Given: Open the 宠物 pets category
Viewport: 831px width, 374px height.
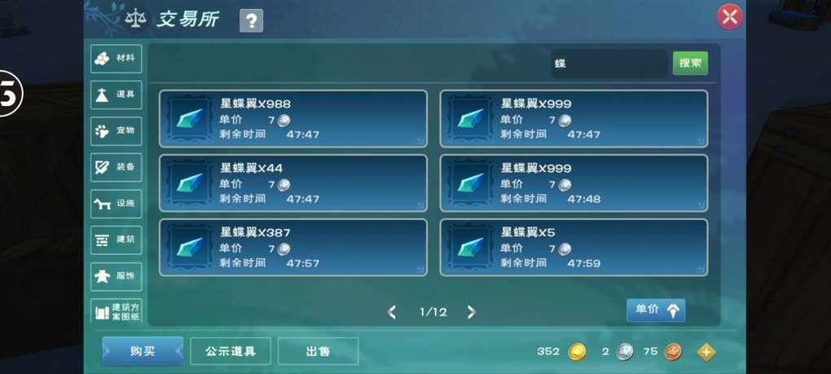Looking at the screenshot, I should coord(116,131).
